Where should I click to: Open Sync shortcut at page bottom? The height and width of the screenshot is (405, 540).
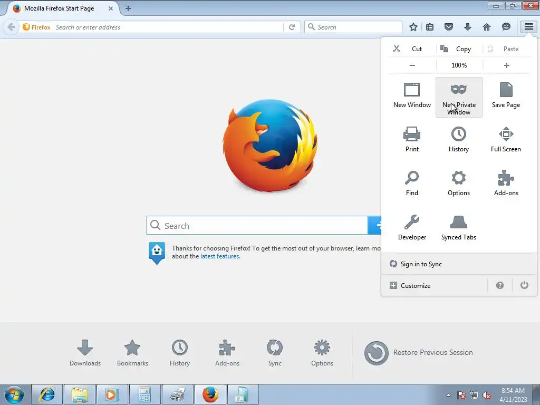(275, 353)
